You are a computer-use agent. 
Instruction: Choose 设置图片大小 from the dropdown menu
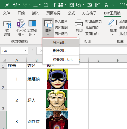click(61, 60)
